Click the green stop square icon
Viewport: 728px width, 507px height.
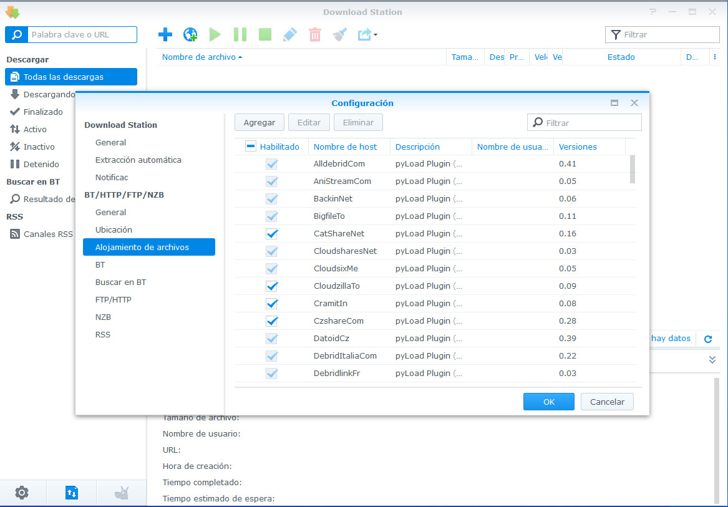[x=265, y=34]
